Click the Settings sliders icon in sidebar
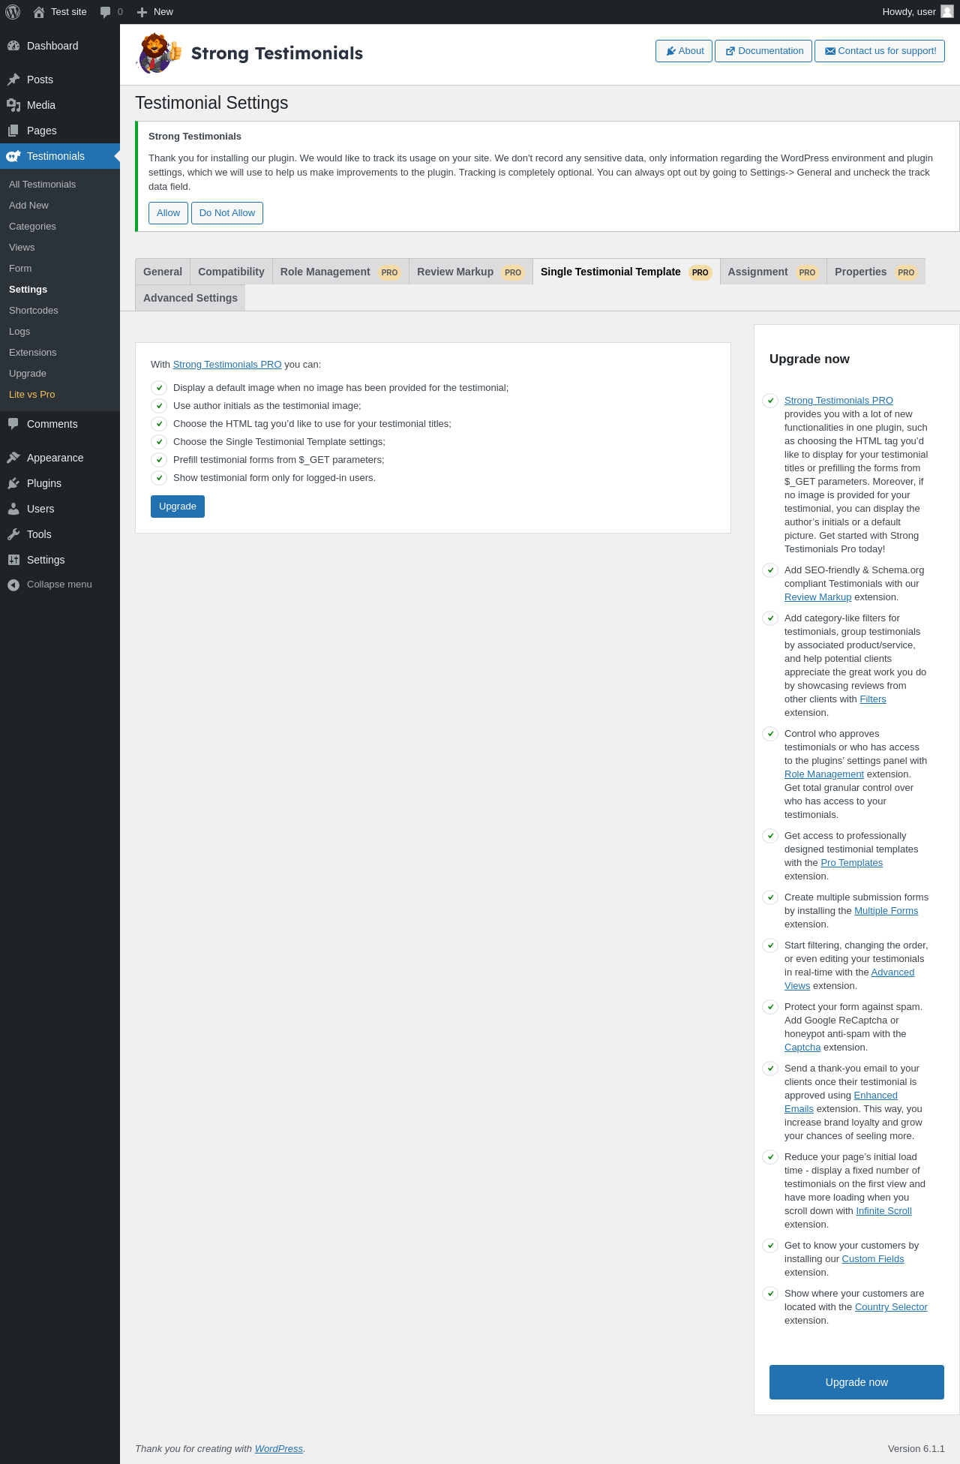The height and width of the screenshot is (1464, 960). point(13,560)
